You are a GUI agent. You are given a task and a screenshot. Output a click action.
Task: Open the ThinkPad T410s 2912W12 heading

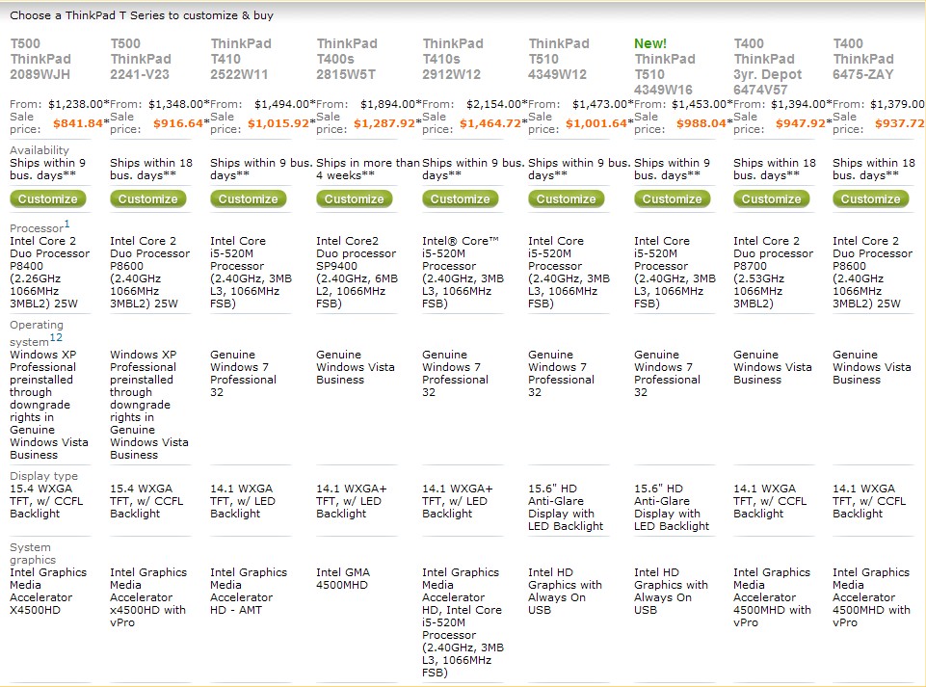(x=452, y=59)
